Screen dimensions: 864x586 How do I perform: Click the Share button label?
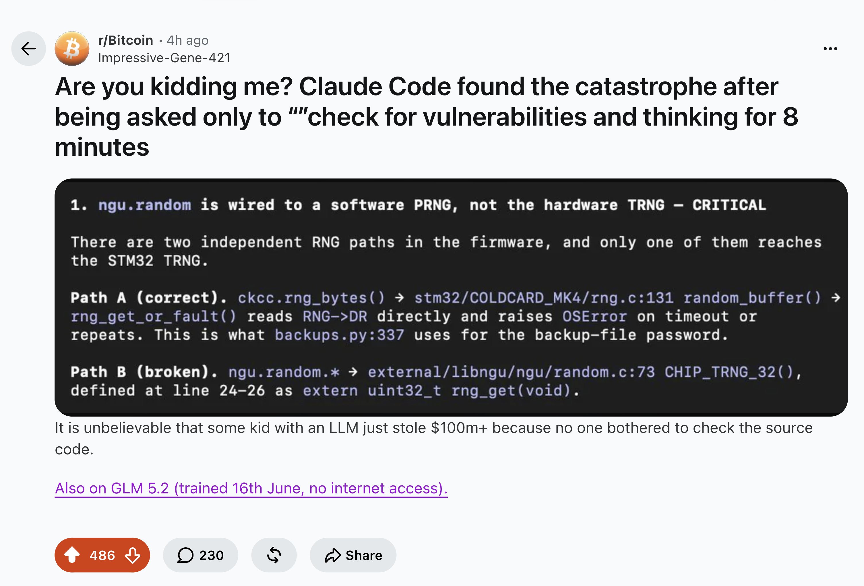pos(364,555)
